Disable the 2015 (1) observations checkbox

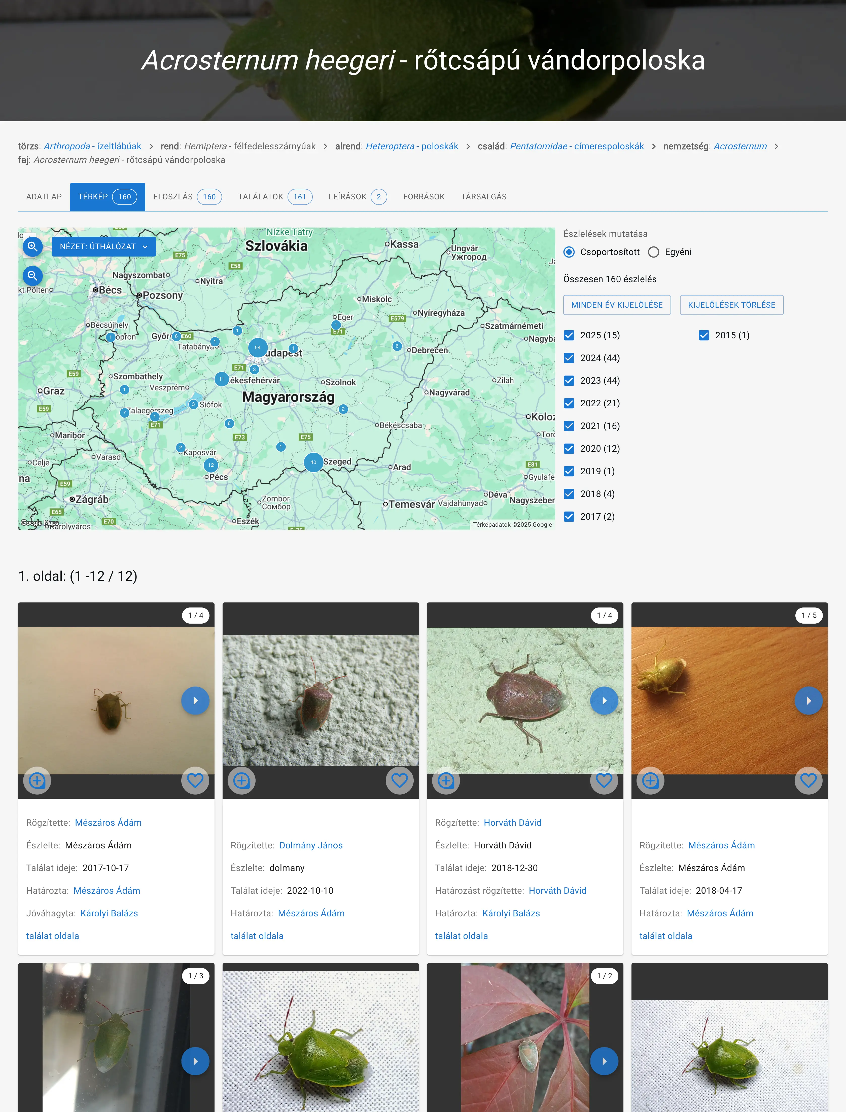point(703,335)
